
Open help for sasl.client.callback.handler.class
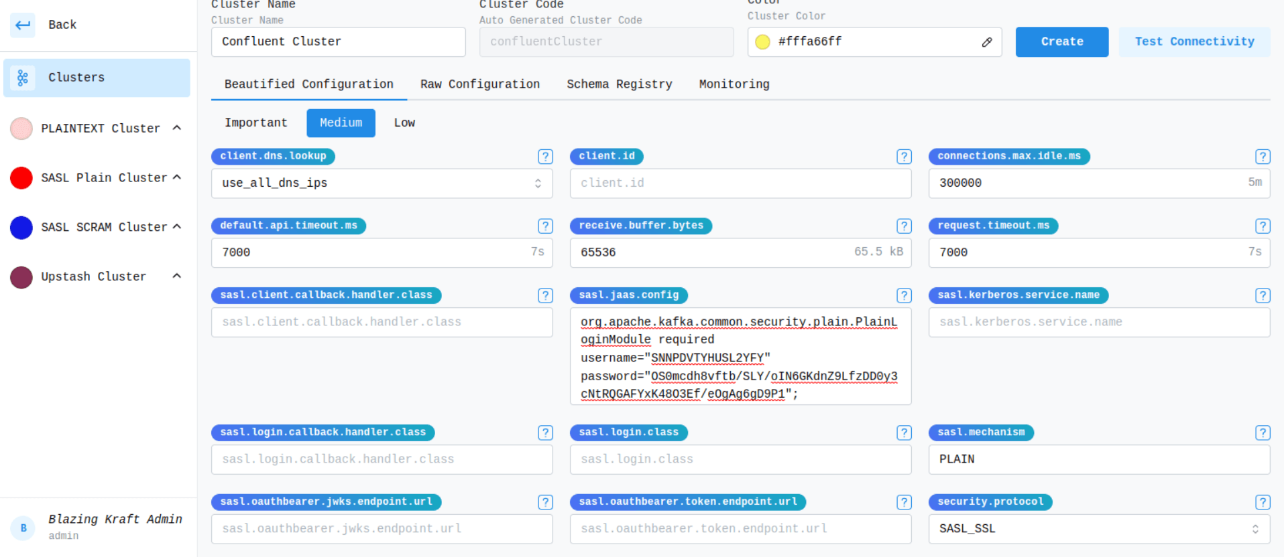(545, 295)
